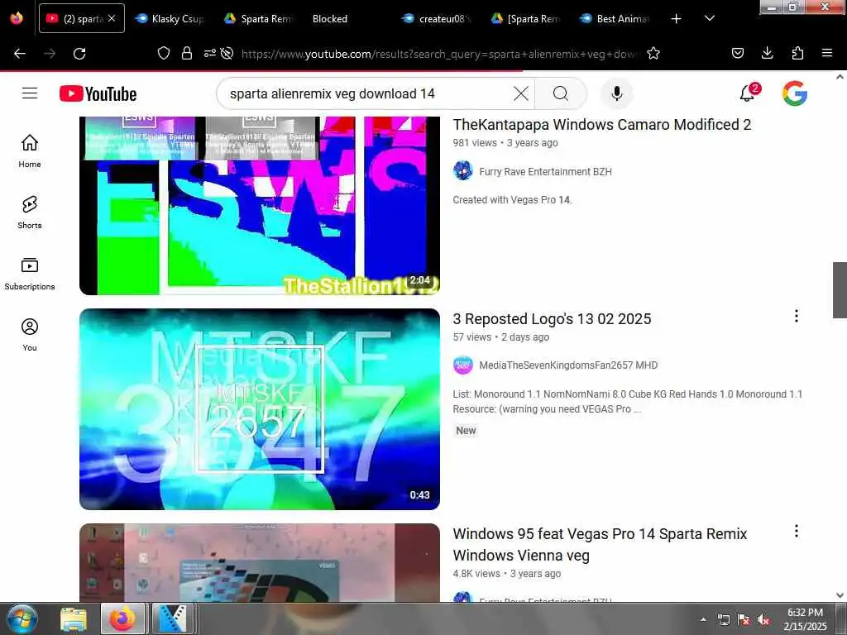The height and width of the screenshot is (635, 847).
Task: Open MediaTheSevenKingdomsFan2657 channel avatar
Action: [463, 365]
